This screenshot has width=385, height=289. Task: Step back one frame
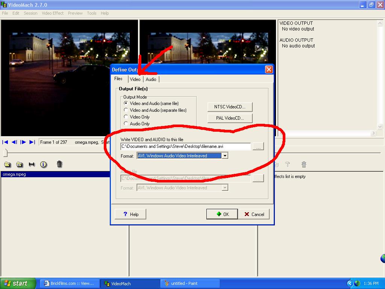coord(14,142)
